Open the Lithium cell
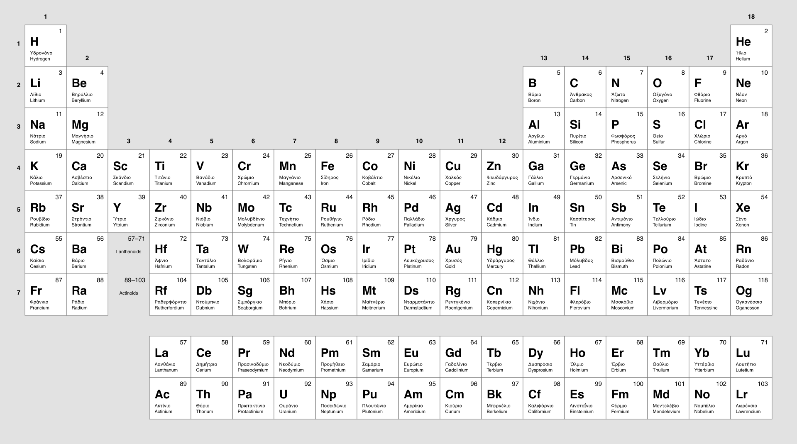 (x=46, y=87)
